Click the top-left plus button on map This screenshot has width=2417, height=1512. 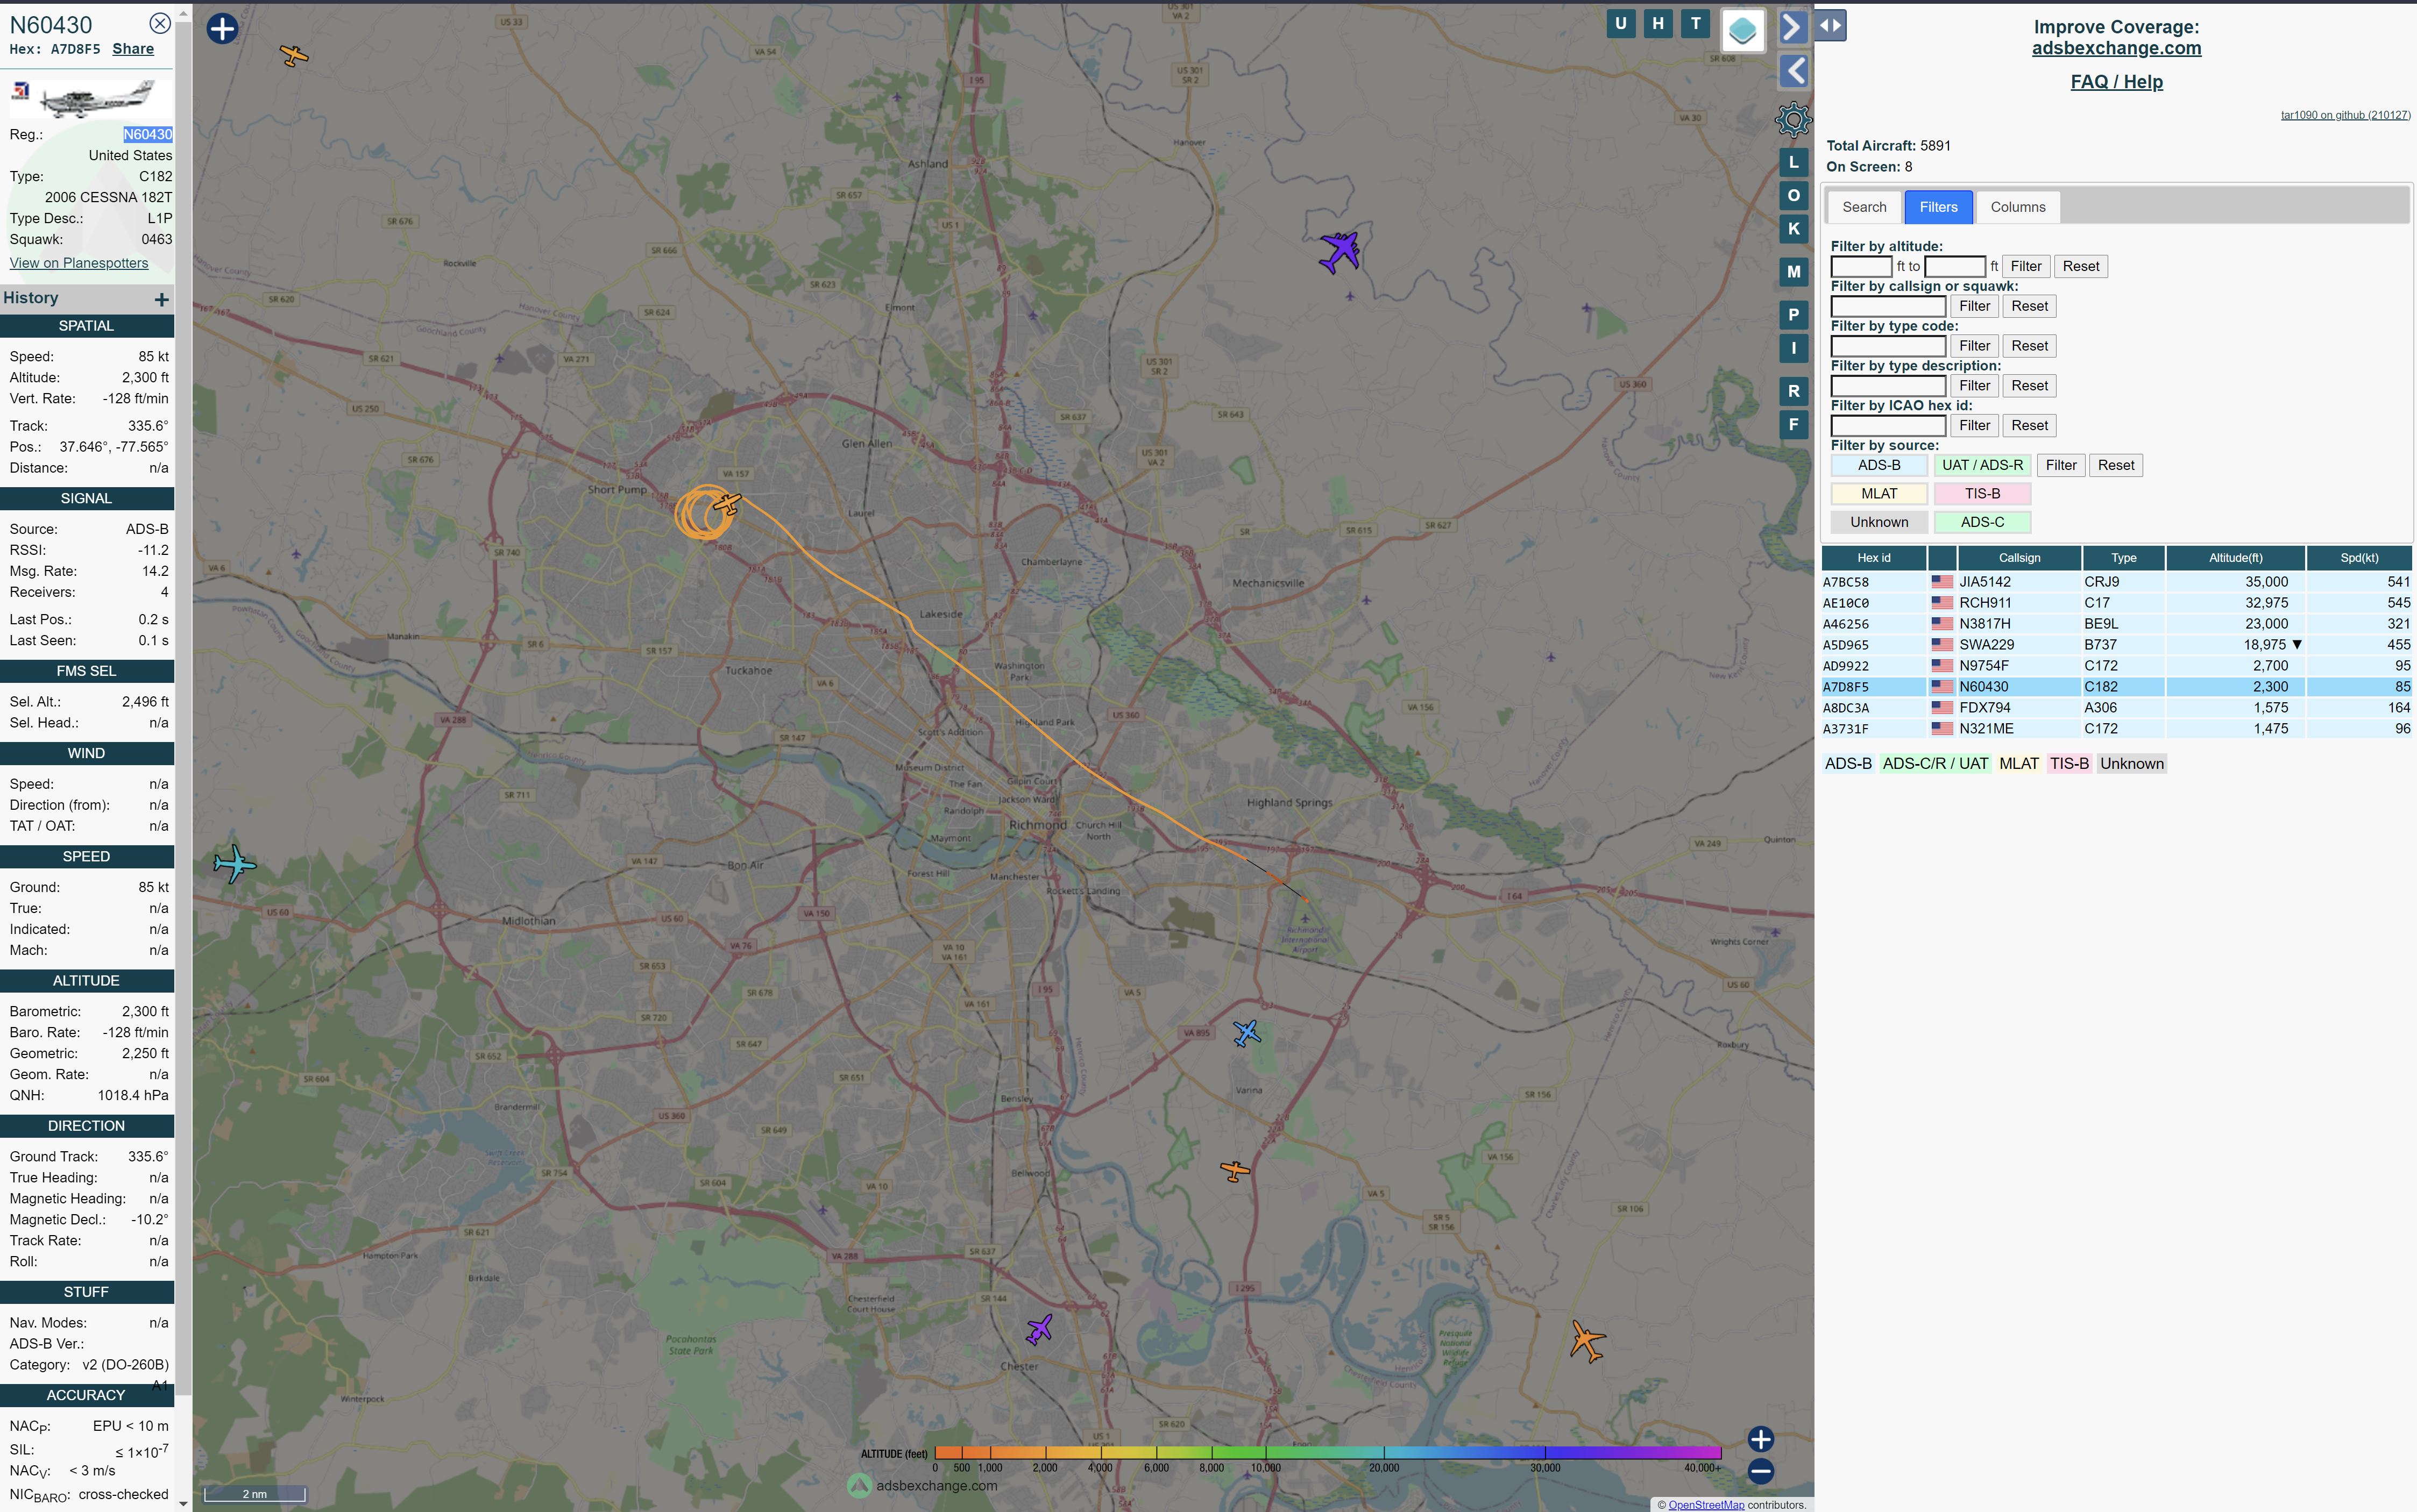coord(222,28)
